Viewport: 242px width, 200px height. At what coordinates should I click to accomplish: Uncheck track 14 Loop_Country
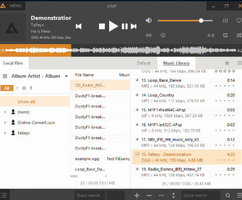[x=137, y=95]
